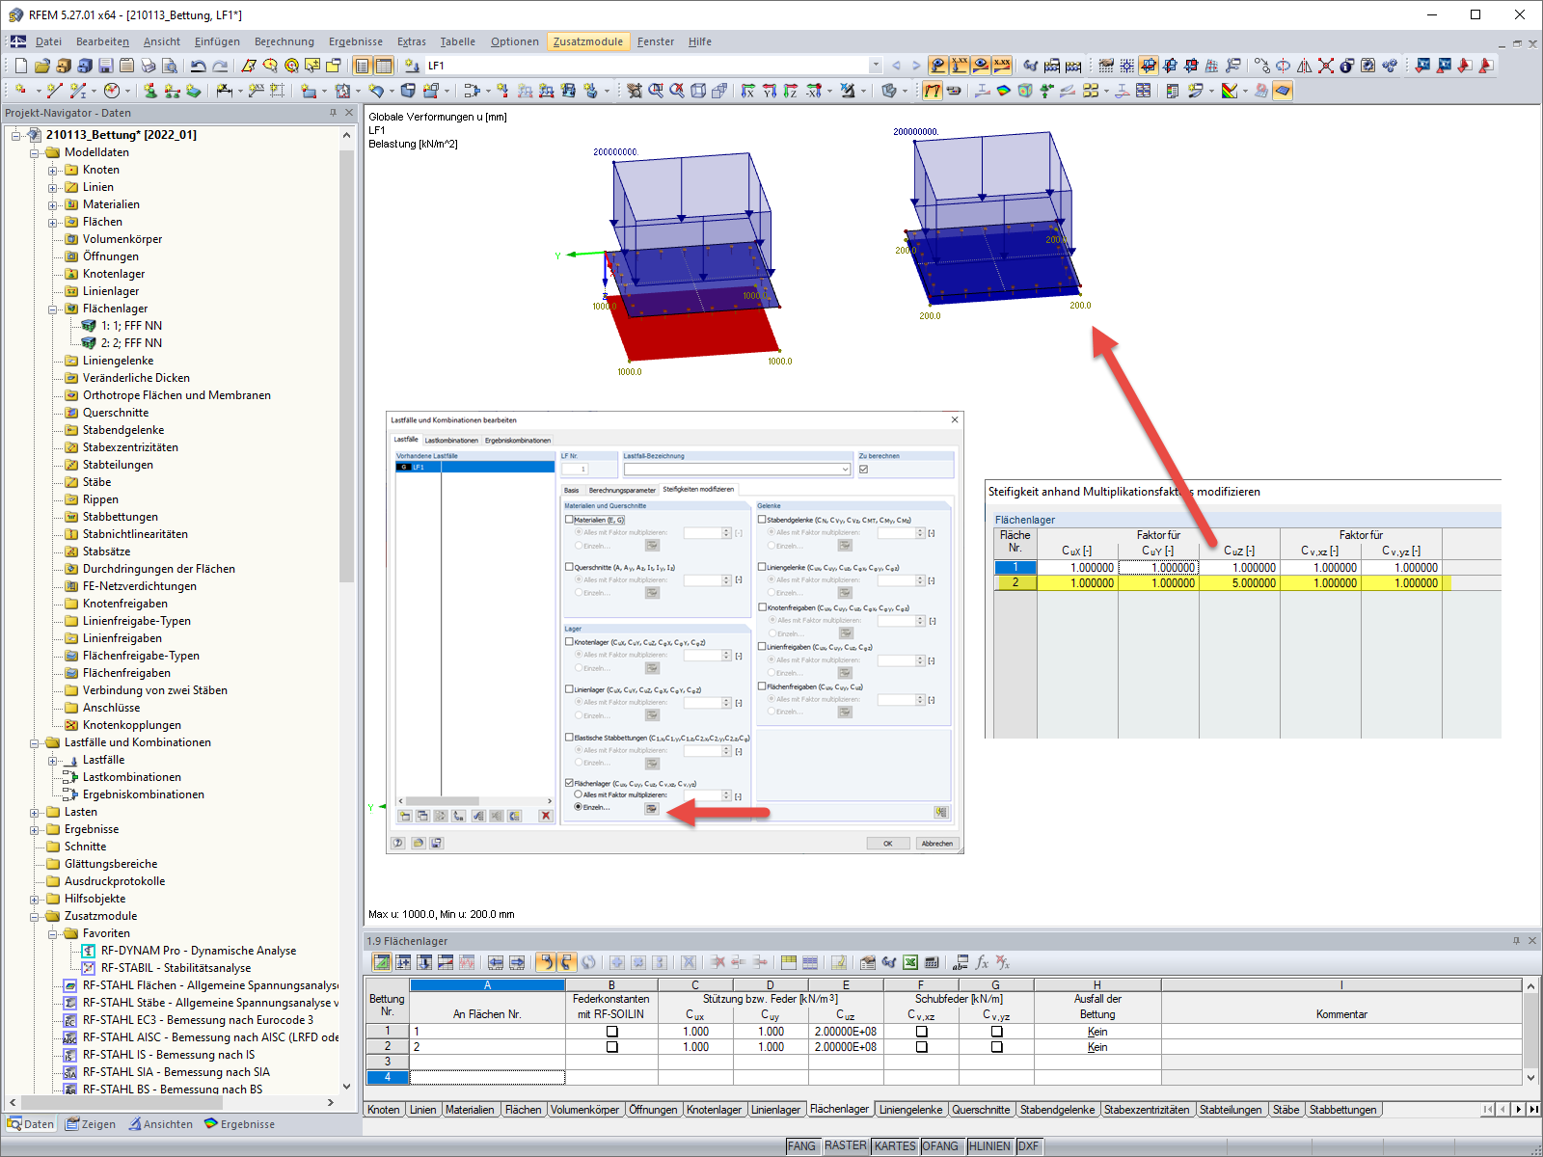Click the printer icon in the top toolbar
Image resolution: width=1543 pixels, height=1157 pixels.
148,66
